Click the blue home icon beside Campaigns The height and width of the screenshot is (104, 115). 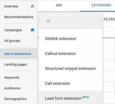(32, 30)
